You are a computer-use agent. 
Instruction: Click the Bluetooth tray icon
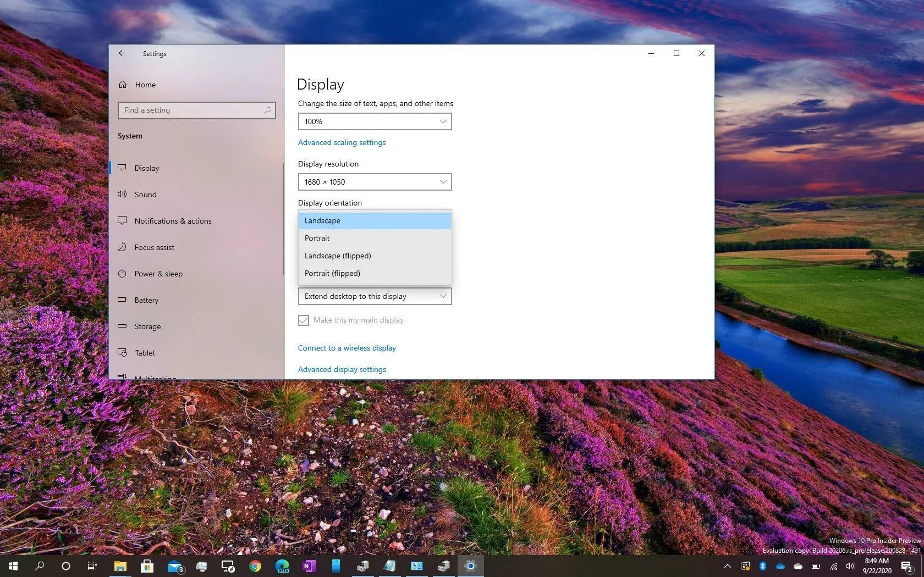(x=763, y=566)
